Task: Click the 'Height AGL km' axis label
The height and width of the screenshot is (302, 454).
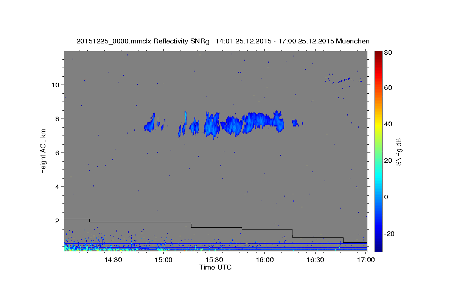Action: pyautogui.click(x=43, y=151)
